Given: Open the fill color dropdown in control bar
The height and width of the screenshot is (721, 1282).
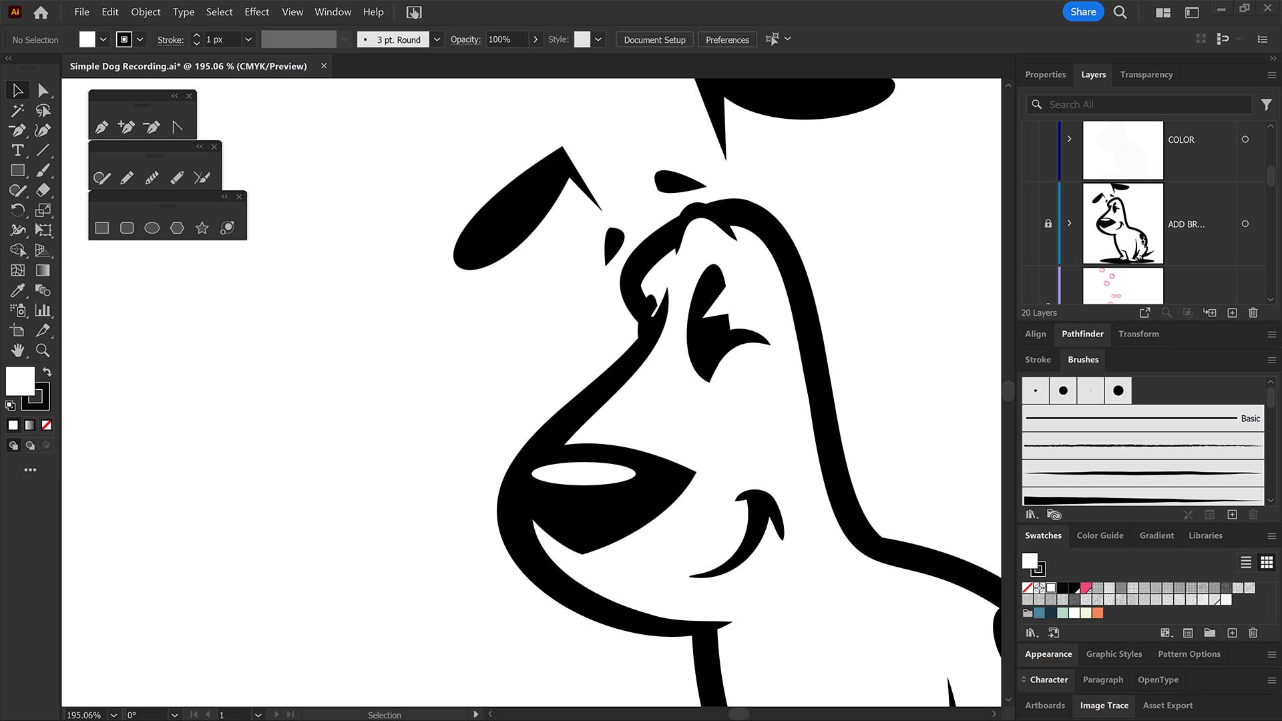Looking at the screenshot, I should [x=103, y=39].
